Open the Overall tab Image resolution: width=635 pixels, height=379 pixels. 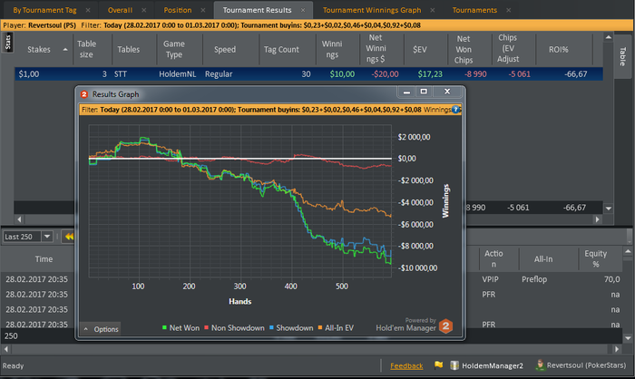[120, 10]
